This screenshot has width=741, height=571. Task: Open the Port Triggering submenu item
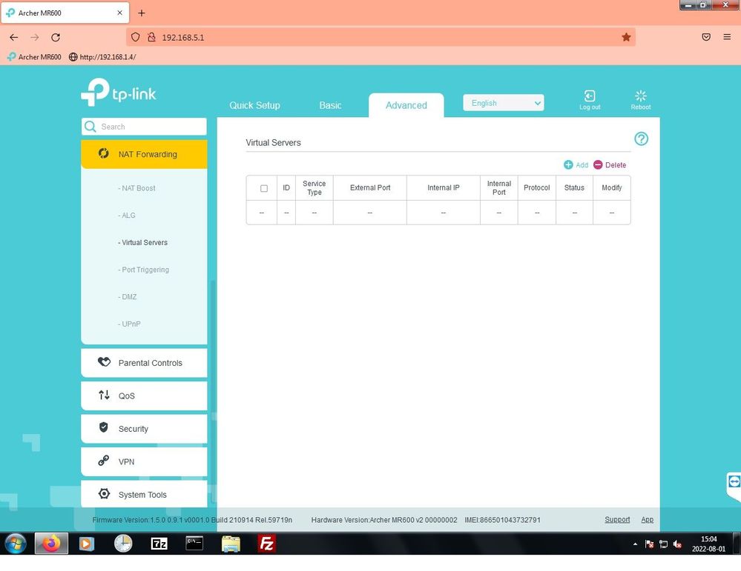coord(145,270)
